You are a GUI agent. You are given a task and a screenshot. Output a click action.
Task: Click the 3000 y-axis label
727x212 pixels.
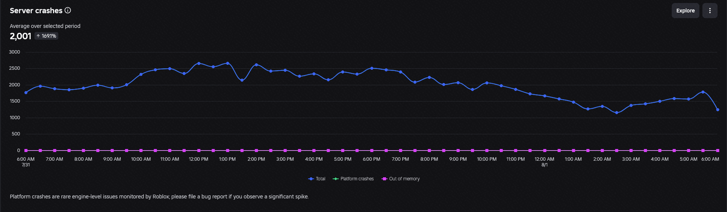tap(14, 52)
